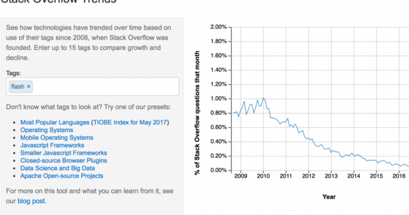The image size is (409, 215).
Task: Select the Mobile Operating Systems preset
Action: tap(57, 138)
